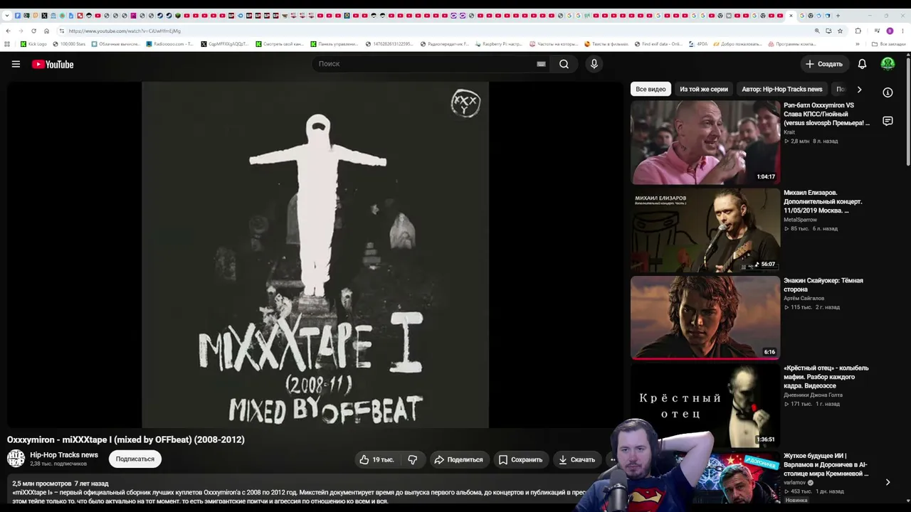911x512 pixels.
Task: Click the magnifier search button
Action: pyautogui.click(x=564, y=64)
